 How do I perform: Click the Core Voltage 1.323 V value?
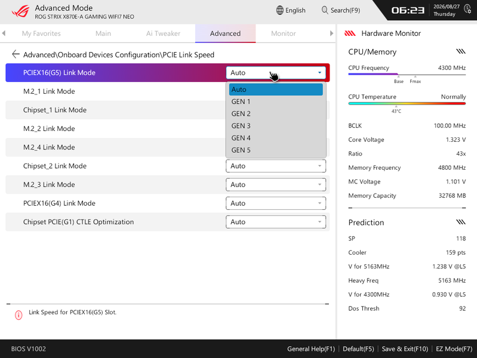click(x=456, y=140)
